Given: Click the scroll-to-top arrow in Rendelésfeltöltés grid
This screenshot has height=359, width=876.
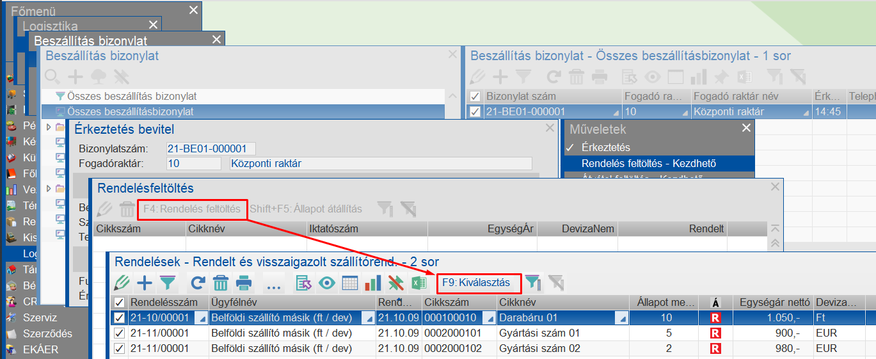Looking at the screenshot, I should [775, 229].
